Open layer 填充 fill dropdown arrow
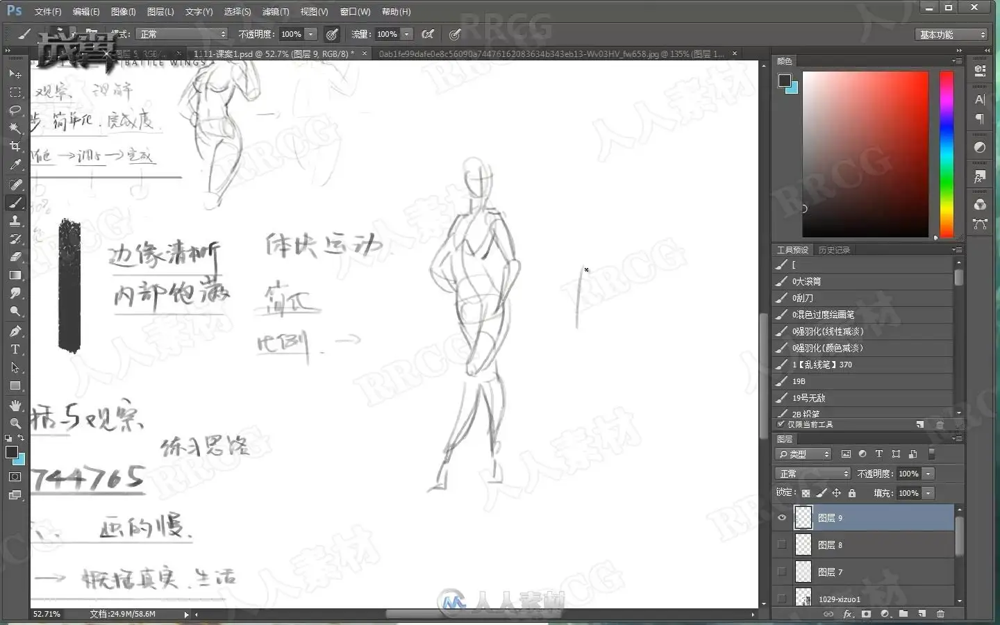The width and height of the screenshot is (1000, 625). (928, 493)
